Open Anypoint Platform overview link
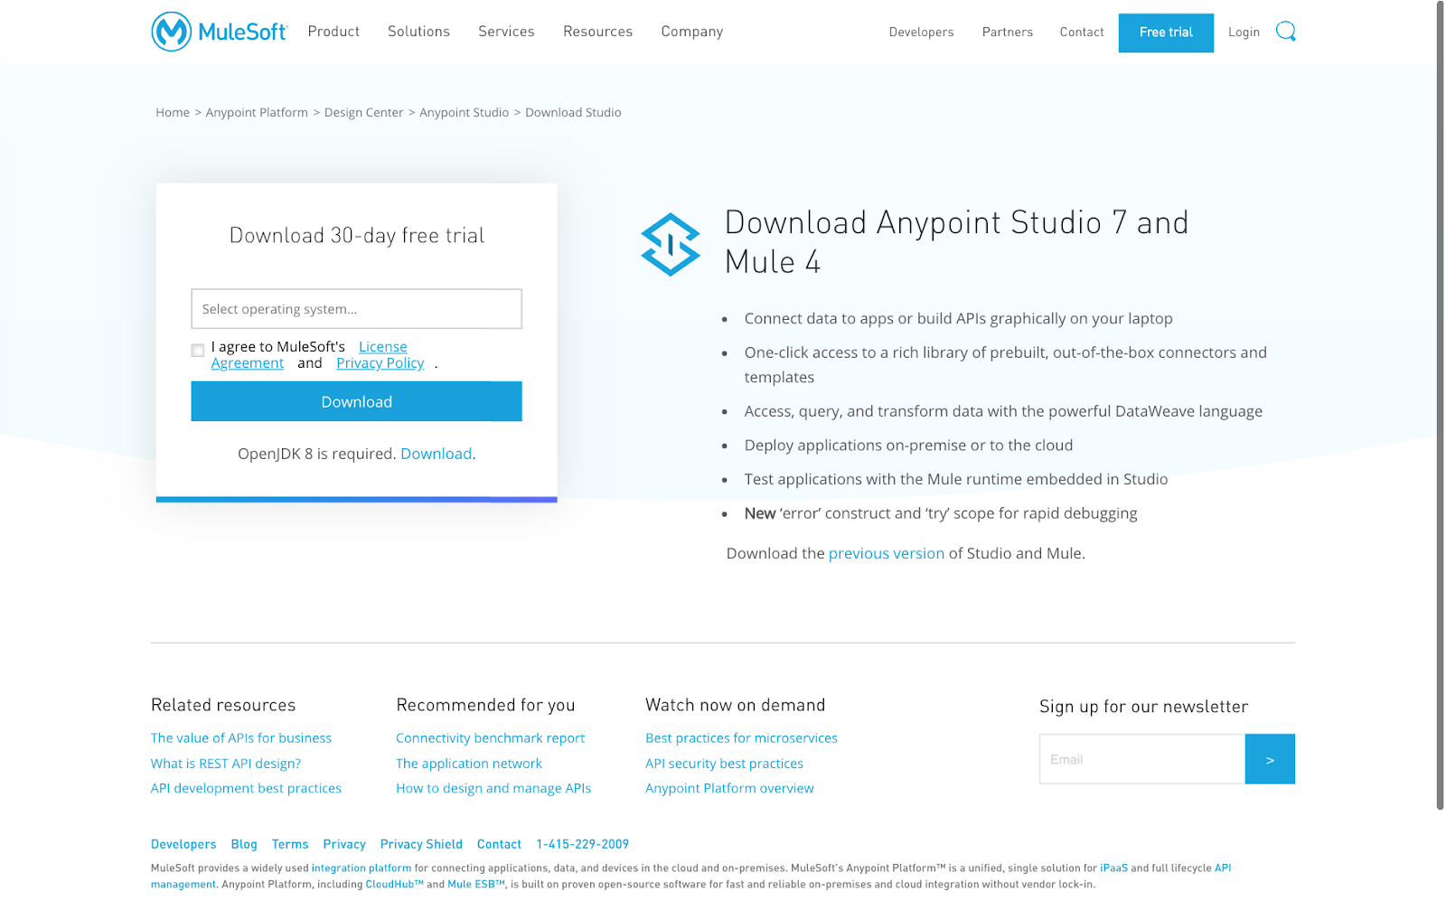Viewport: 1446px width, 901px height. point(729,788)
